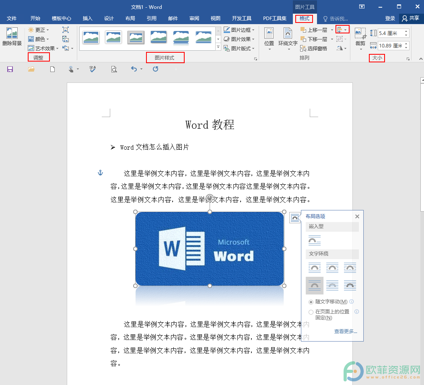Click the touch/mouse mode icon
Image resolution: width=424 pixels, height=385 pixels.
point(71,69)
